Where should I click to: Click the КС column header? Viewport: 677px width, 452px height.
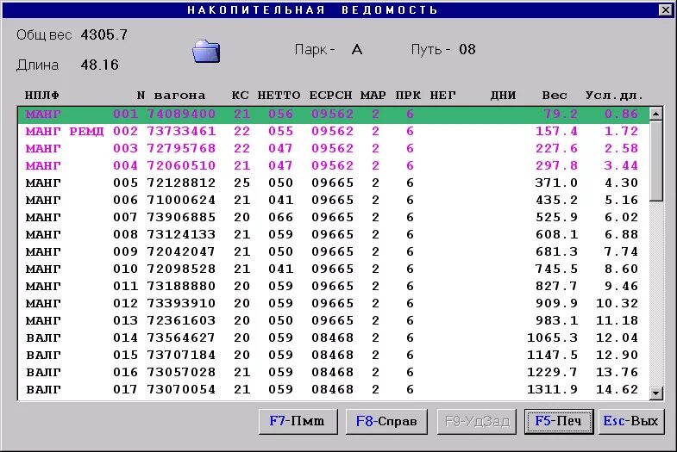coord(240,96)
